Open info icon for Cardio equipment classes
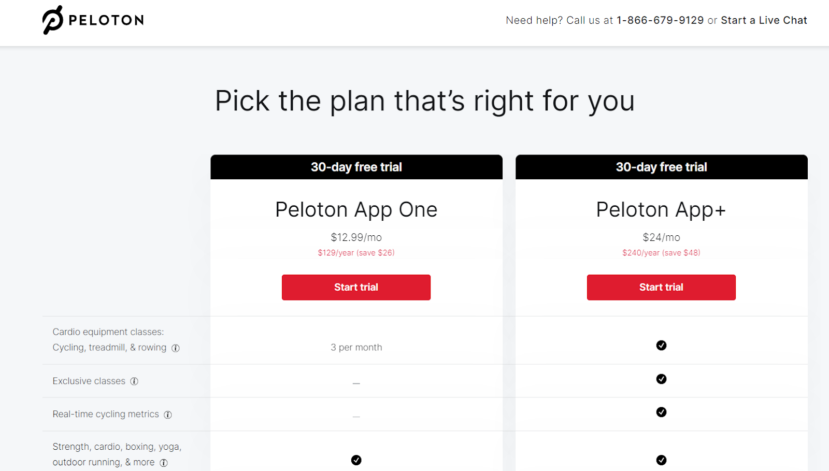The height and width of the screenshot is (471, 829). [x=176, y=348]
